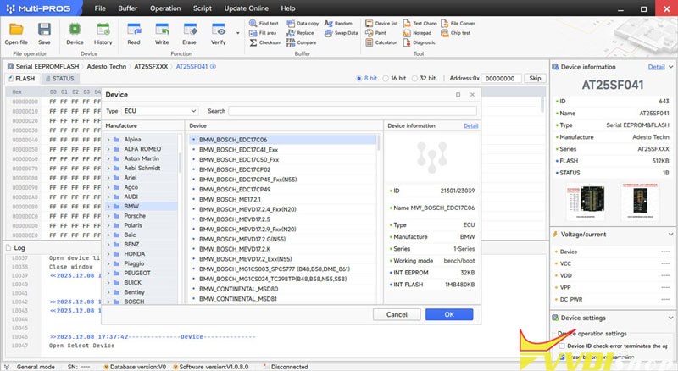Expand the AUDI manufacturer folder

tap(108, 197)
